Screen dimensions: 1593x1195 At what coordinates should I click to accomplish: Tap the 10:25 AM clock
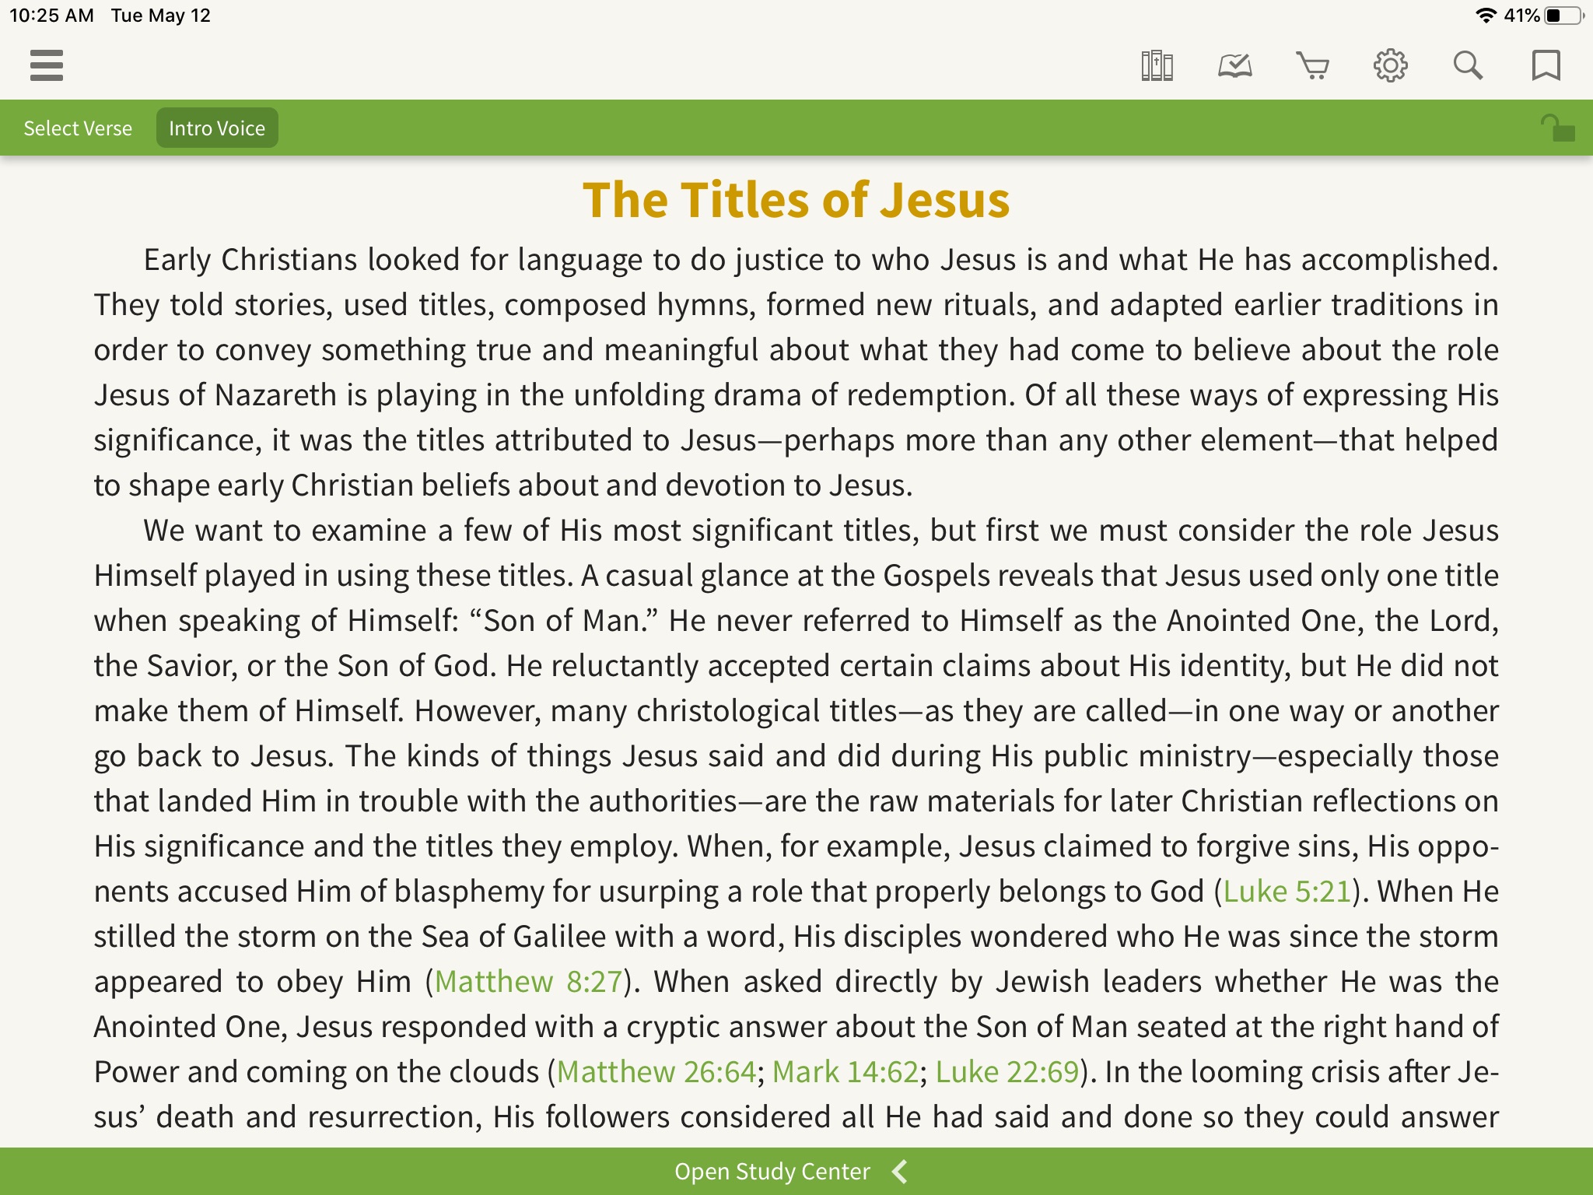coord(51,16)
